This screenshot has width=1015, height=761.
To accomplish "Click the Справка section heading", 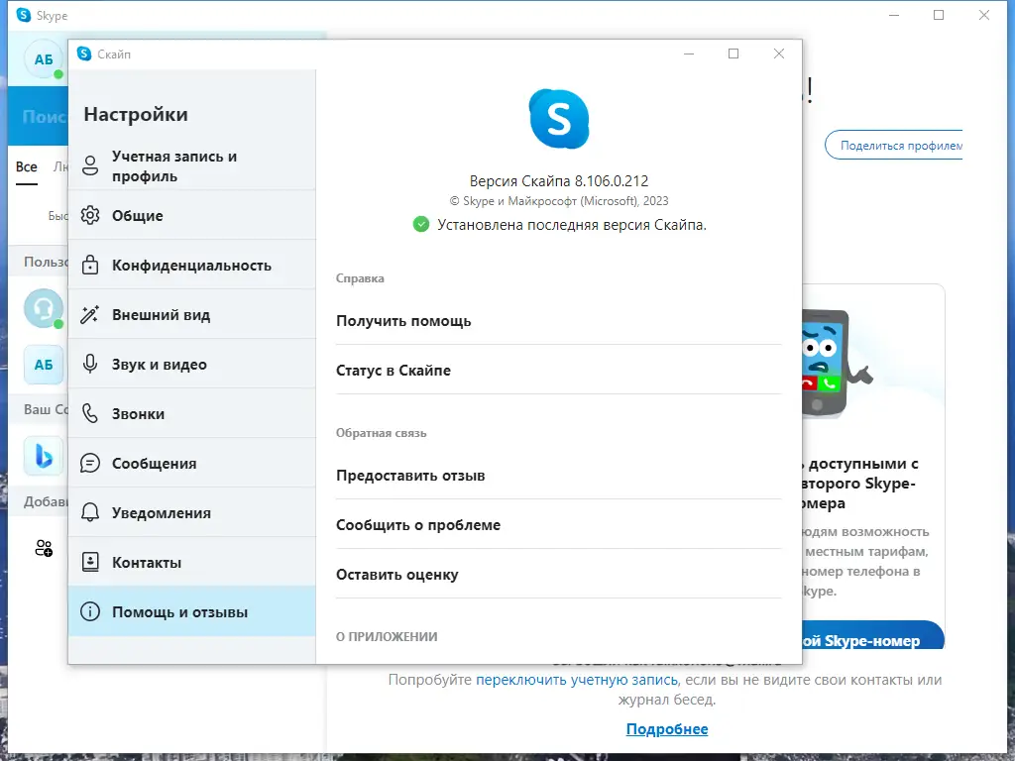I will [360, 278].
